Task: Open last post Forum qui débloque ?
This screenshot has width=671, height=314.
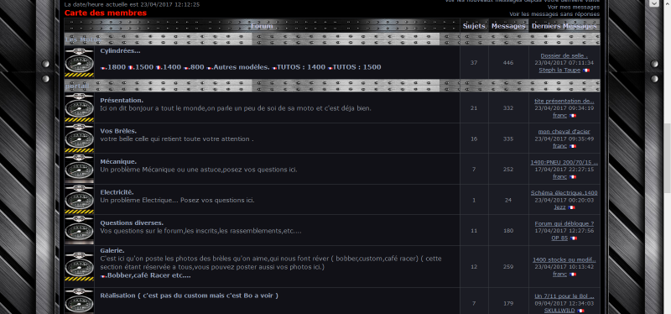Action: pos(564,223)
